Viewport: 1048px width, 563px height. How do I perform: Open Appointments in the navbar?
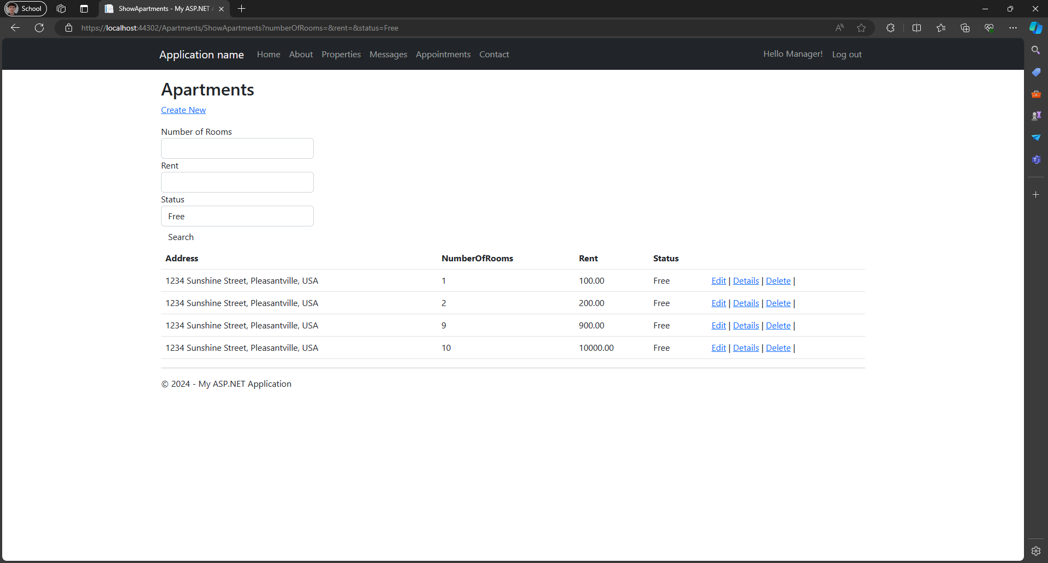click(443, 55)
